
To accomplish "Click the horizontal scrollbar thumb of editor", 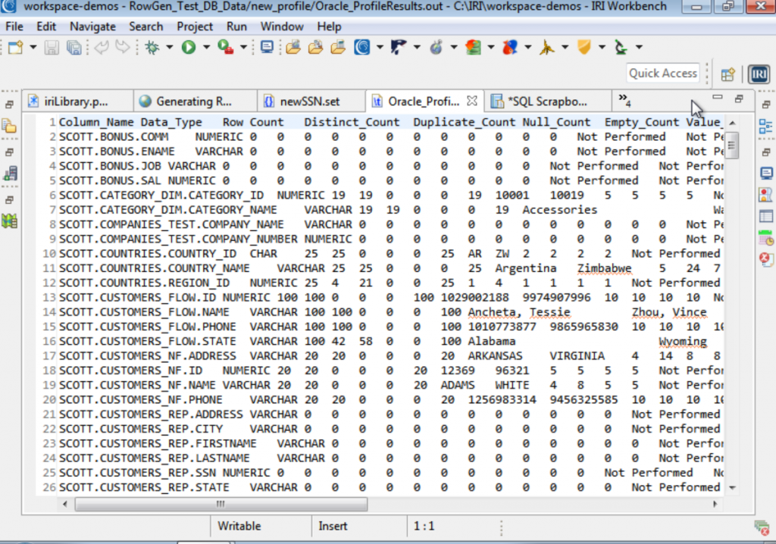I will [x=221, y=504].
